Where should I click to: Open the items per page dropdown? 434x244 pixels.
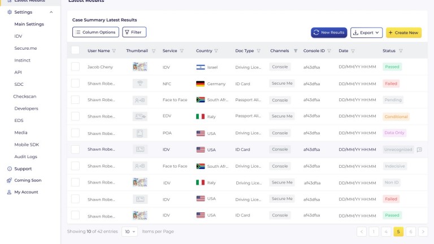click(x=129, y=232)
